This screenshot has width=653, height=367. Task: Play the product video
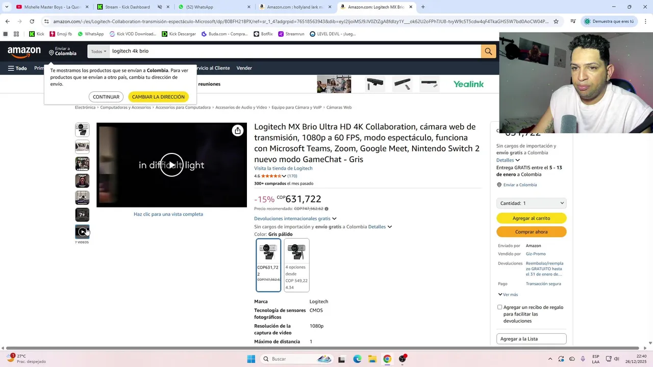point(171,165)
